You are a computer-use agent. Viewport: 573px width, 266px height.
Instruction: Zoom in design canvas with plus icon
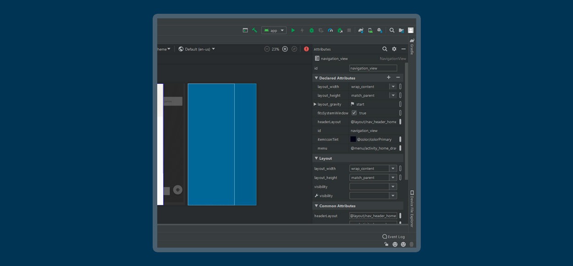[285, 49]
